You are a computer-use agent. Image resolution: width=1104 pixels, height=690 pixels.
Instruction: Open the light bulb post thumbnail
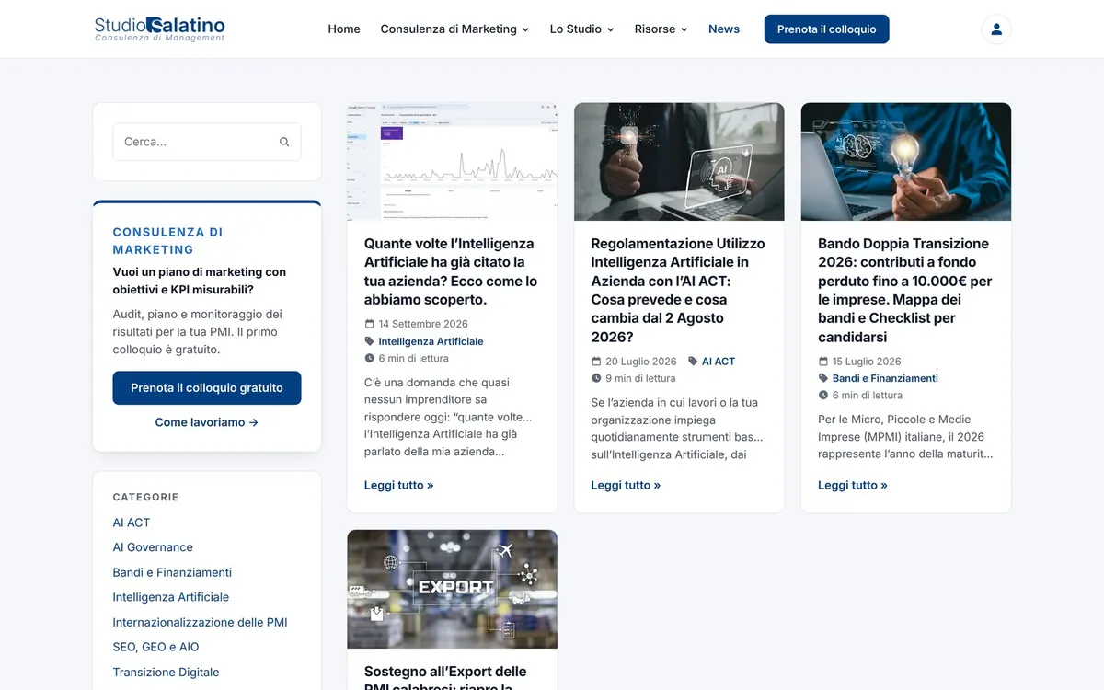pos(906,162)
